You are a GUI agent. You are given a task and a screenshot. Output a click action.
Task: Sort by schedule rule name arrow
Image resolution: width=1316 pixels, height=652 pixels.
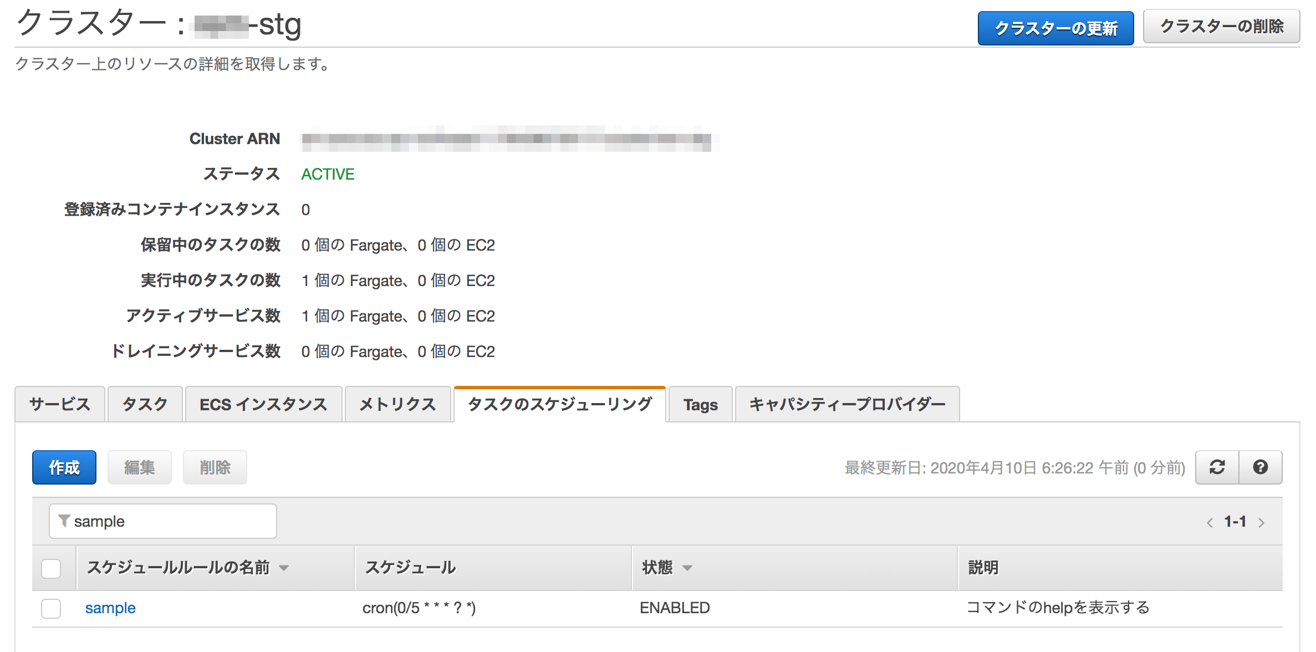[284, 568]
